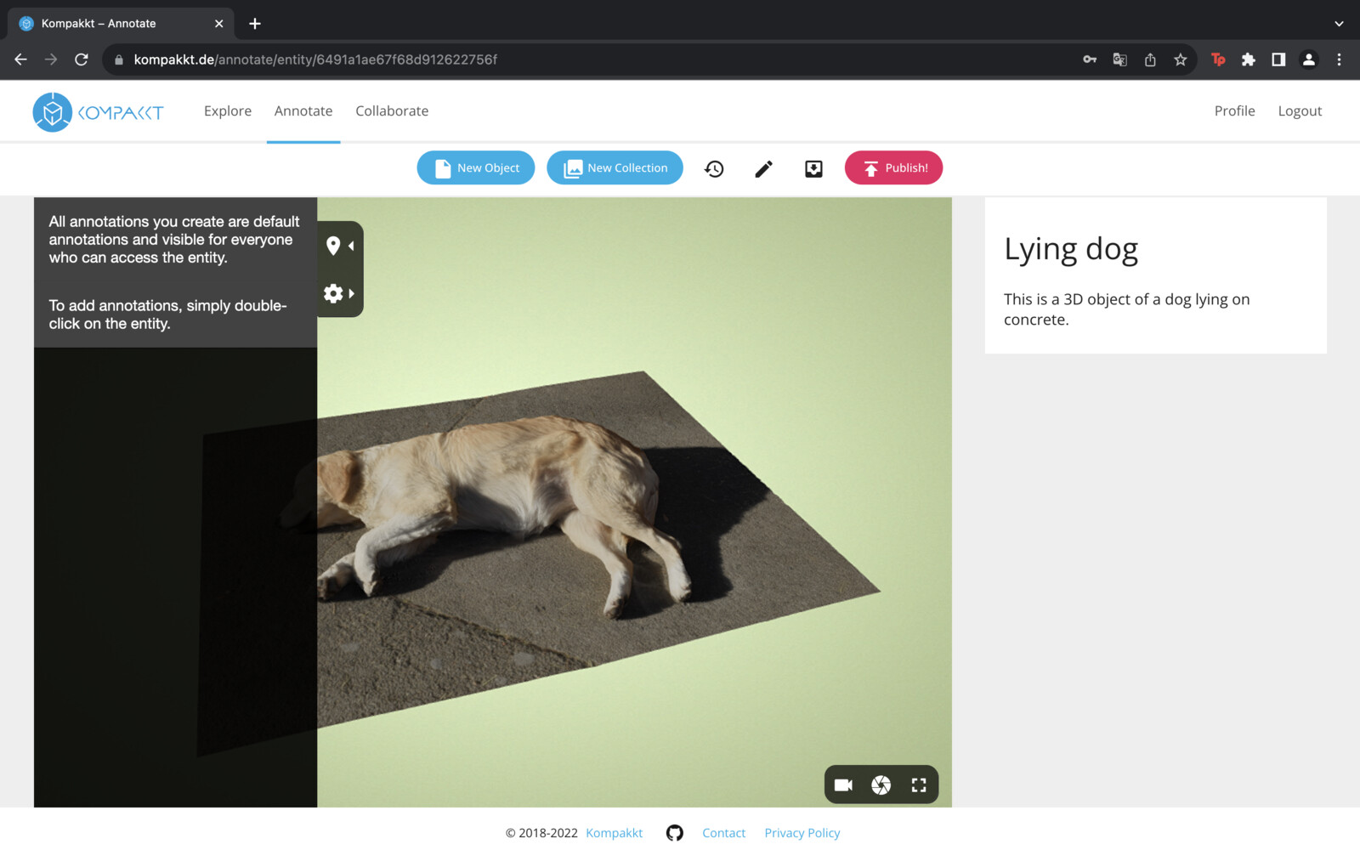
Task: Open the Kompakkt footer link
Action: 614,833
